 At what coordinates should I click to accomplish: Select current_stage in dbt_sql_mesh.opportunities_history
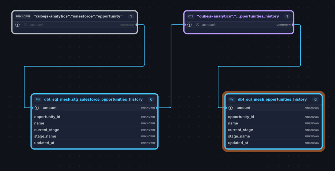point(273,130)
